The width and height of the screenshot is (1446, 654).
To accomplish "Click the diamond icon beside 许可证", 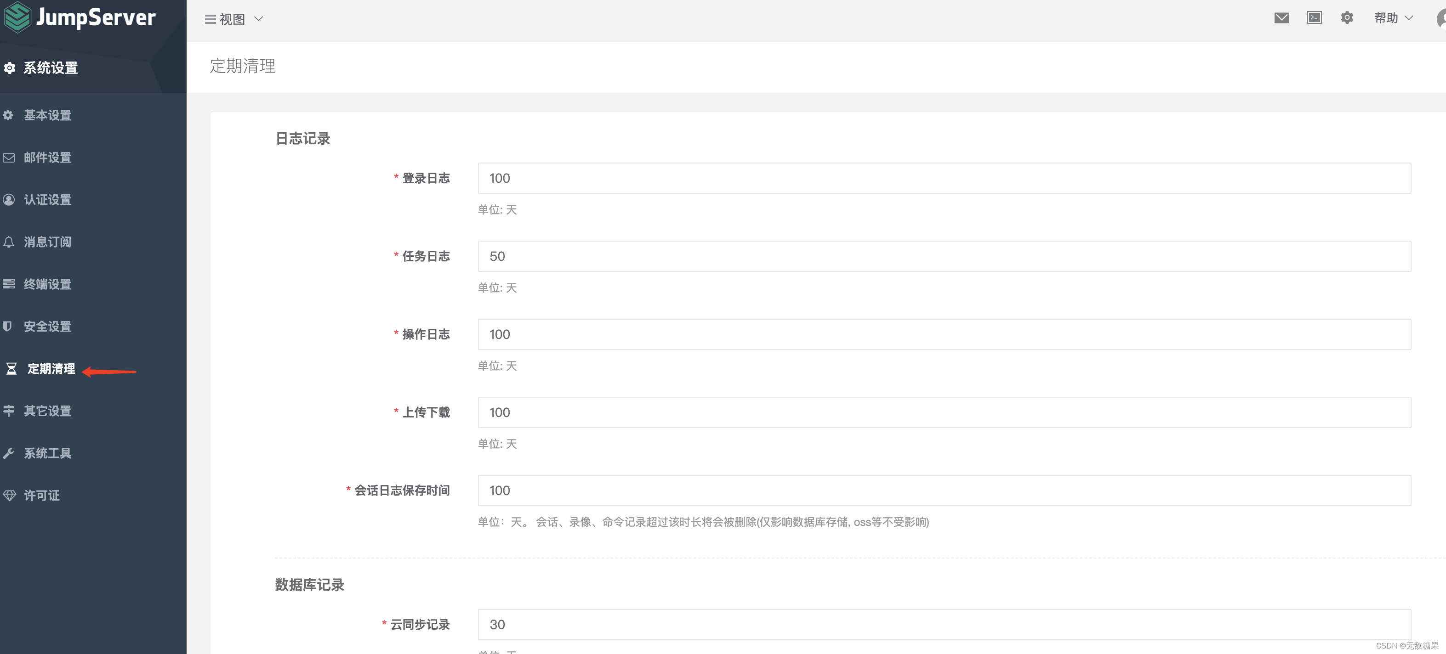I will (x=10, y=495).
